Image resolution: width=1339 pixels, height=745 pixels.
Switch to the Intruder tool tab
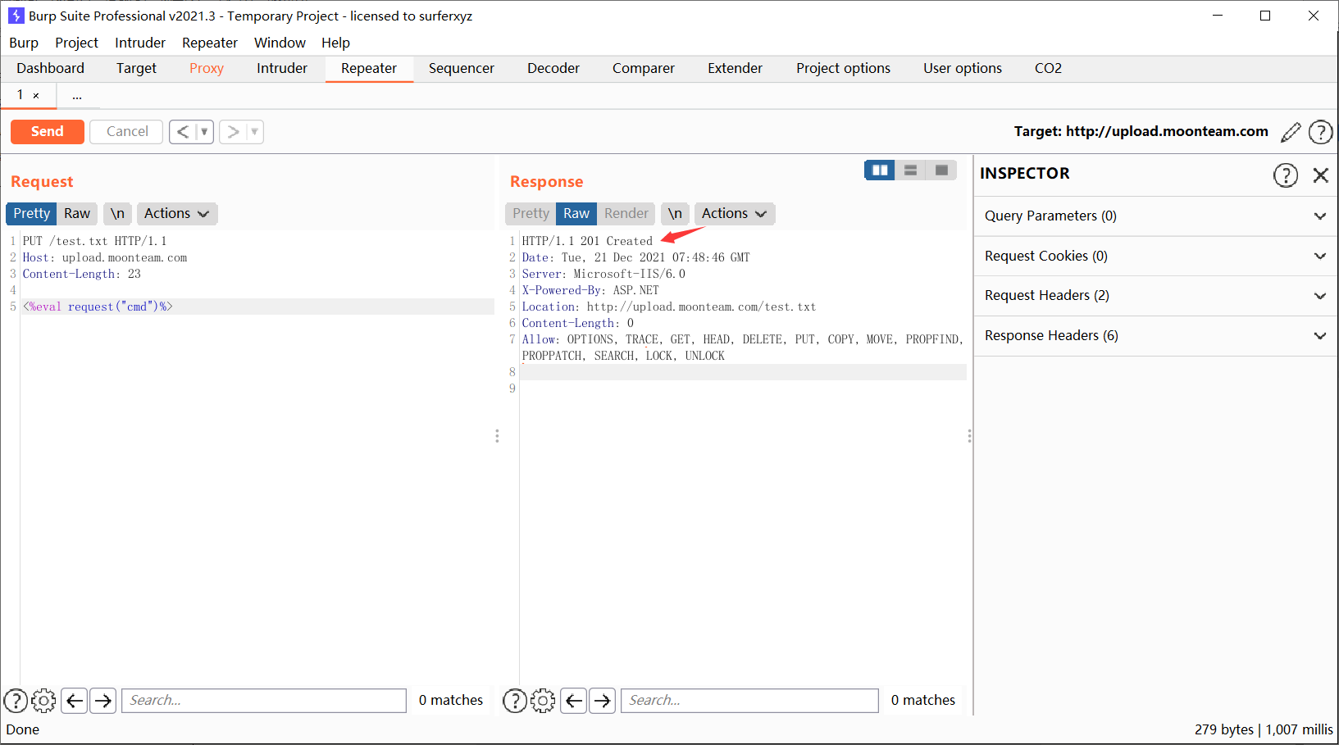click(x=282, y=69)
